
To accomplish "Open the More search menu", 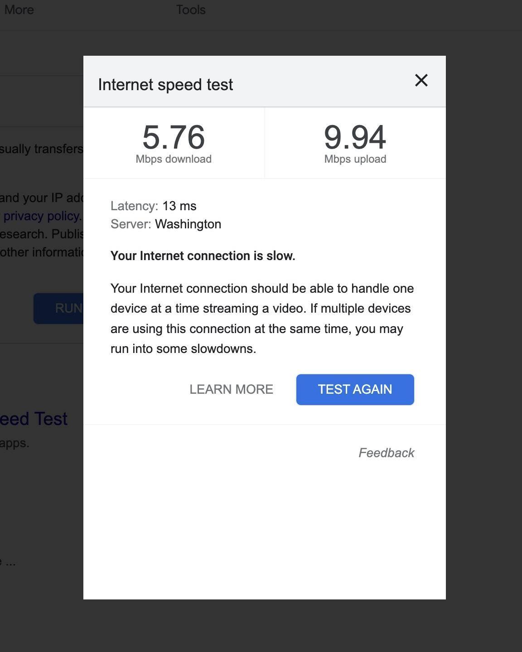I will point(19,10).
